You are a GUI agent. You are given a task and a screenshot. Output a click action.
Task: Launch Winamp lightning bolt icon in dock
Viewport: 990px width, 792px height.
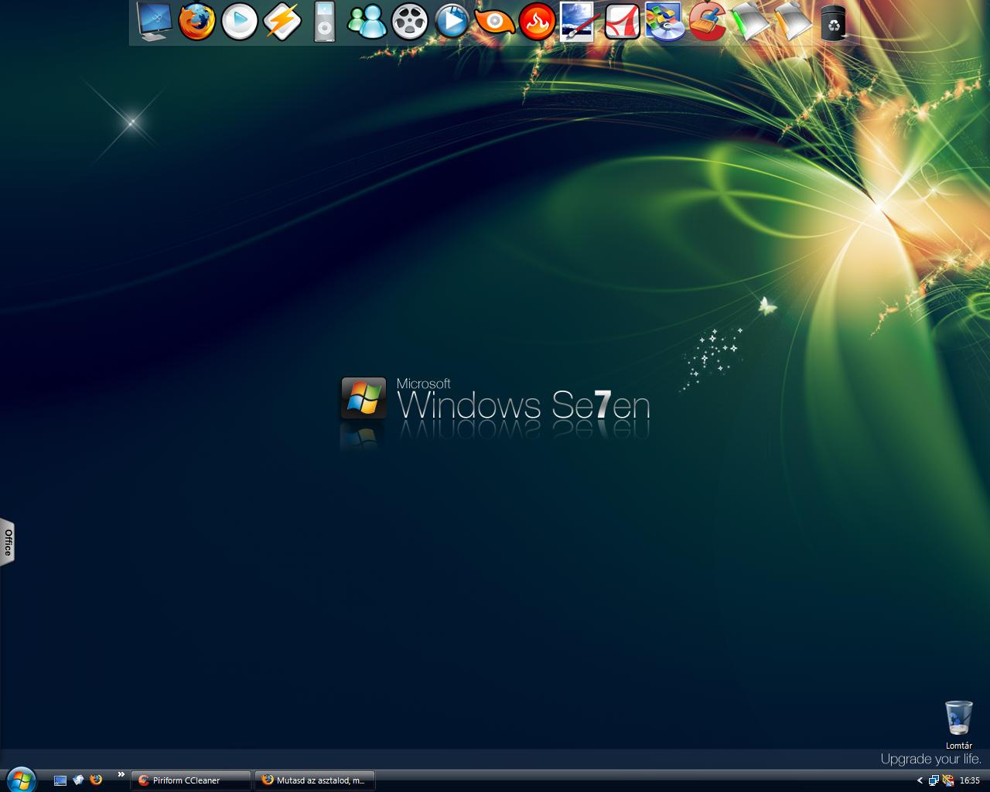point(282,21)
